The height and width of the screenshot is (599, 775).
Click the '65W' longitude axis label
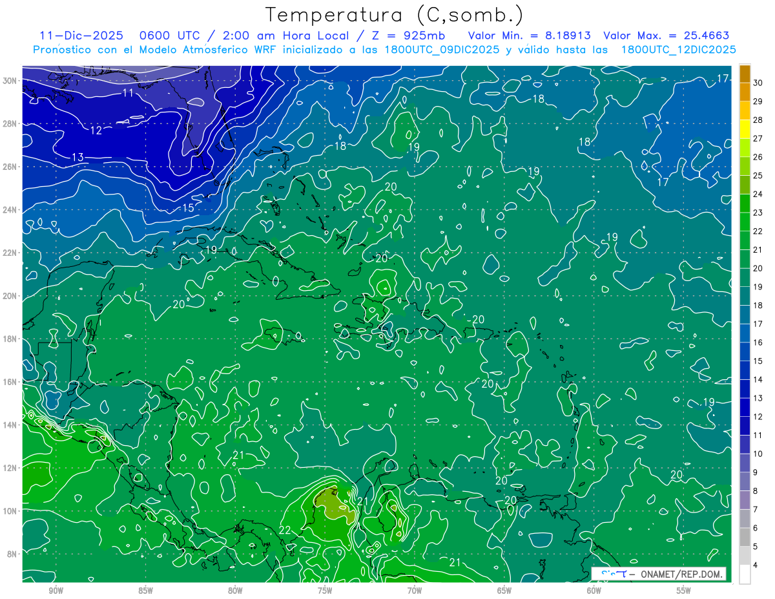(504, 591)
